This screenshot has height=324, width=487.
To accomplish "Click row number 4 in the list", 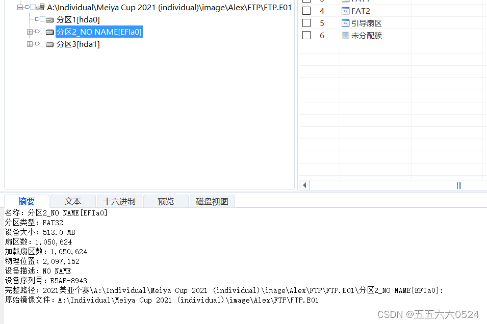I will (x=322, y=11).
